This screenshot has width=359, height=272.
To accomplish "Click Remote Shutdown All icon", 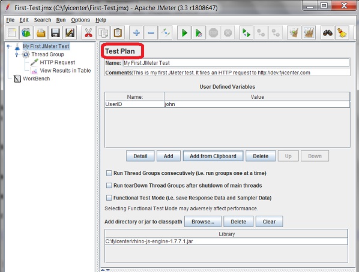I will pos(276,33).
